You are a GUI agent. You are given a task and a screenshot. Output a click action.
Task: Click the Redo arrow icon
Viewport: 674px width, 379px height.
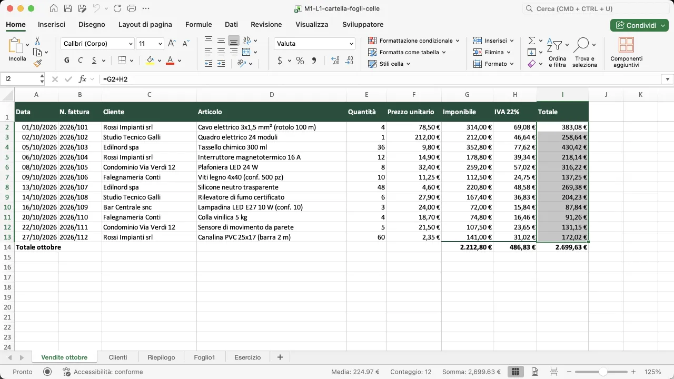coord(117,8)
